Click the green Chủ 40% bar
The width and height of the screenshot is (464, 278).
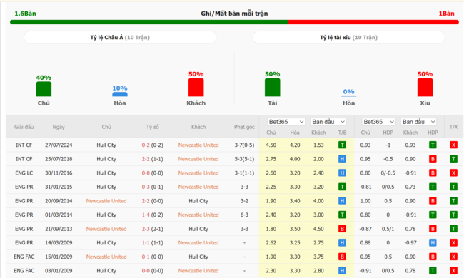coord(44,89)
